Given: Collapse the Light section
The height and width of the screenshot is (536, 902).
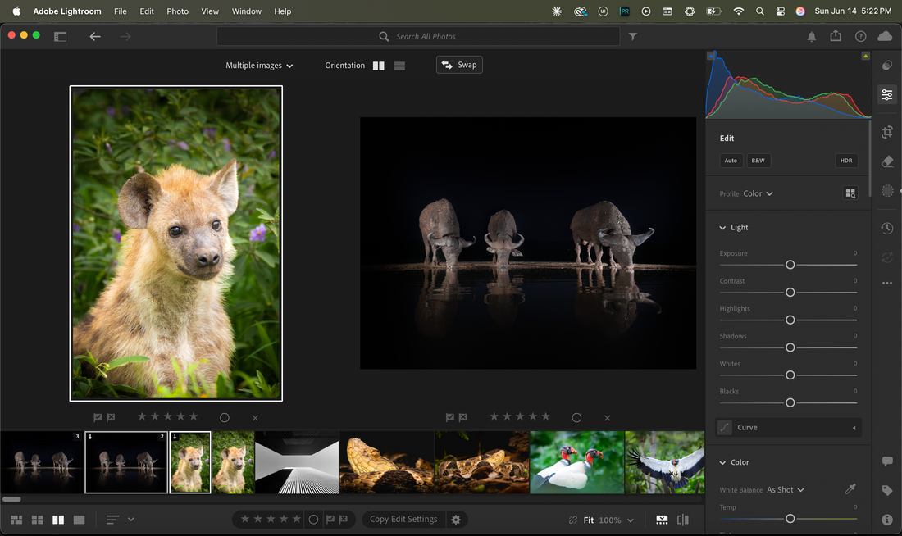Looking at the screenshot, I should pyautogui.click(x=722, y=228).
